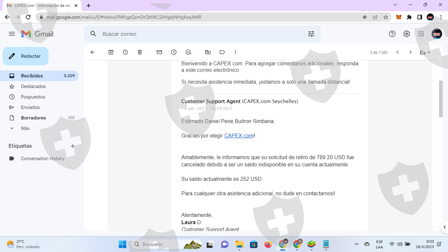The image size is (448, 252).
Task: Show the older conversation
Action: coord(410,52)
